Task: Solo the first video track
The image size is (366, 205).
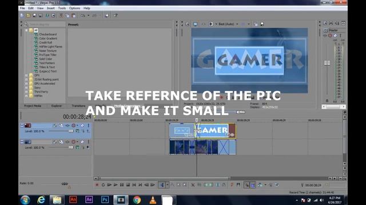Action: click(89, 125)
